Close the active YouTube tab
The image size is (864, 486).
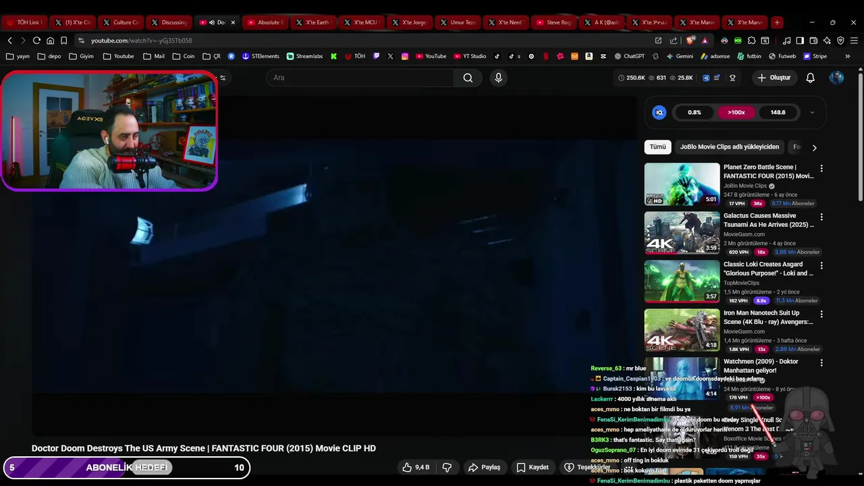(233, 22)
